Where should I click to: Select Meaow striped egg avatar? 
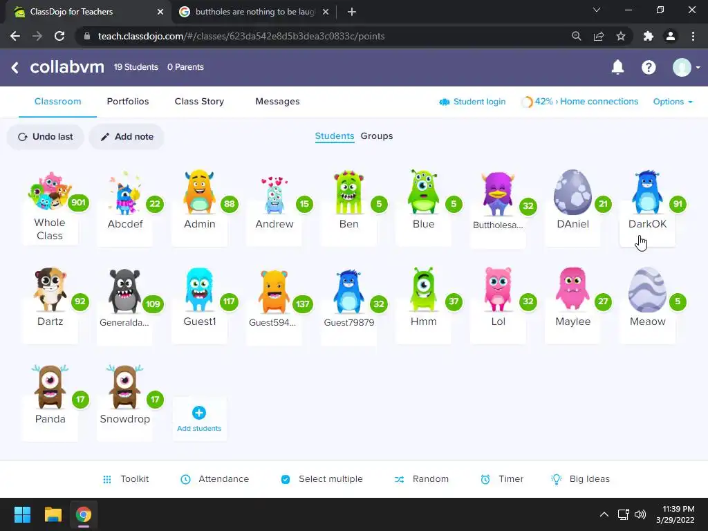point(647,290)
